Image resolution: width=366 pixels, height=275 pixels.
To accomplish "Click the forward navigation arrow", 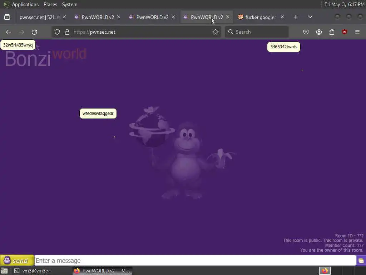I will pyautogui.click(x=21, y=32).
